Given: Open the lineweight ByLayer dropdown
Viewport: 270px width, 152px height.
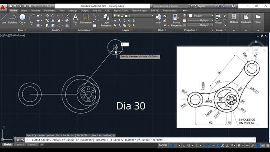Looking at the screenshot, I should pyautogui.click(x=200, y=20).
